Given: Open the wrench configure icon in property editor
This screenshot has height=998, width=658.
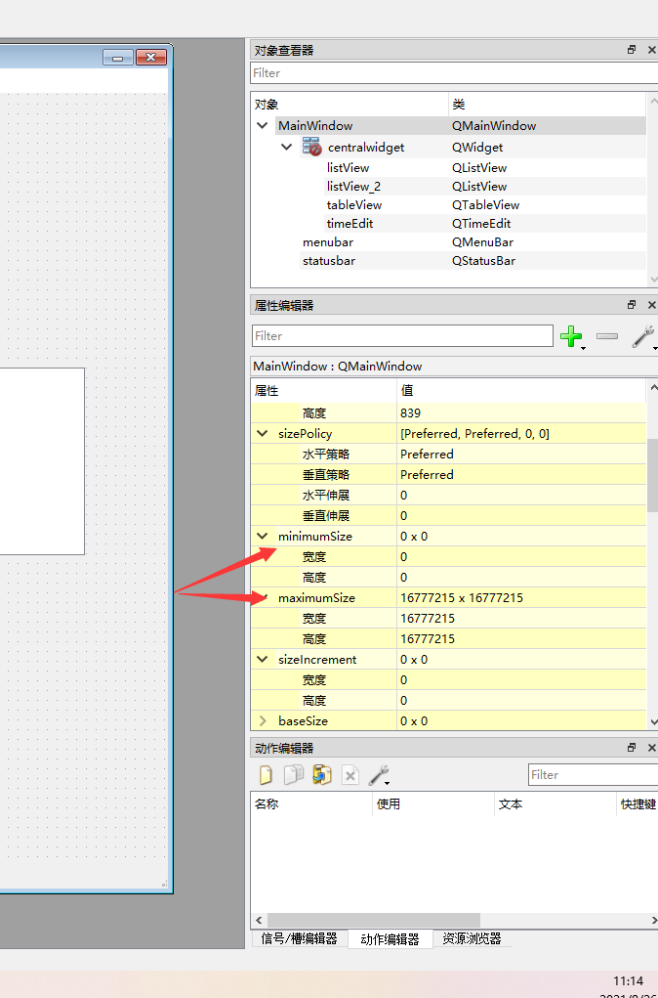Looking at the screenshot, I should [x=642, y=336].
